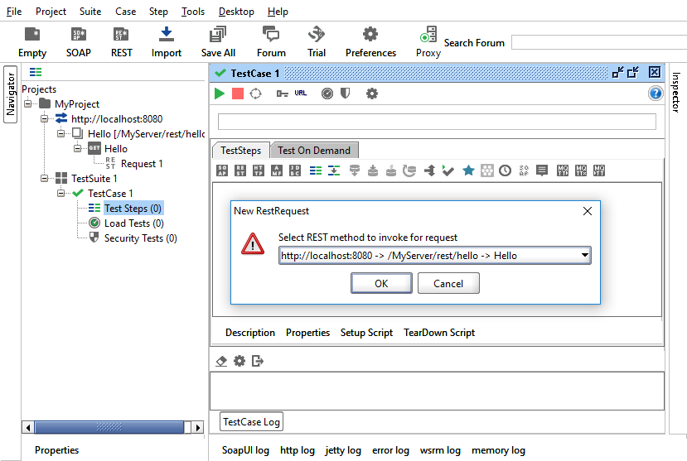The width and height of the screenshot is (687, 461).
Task: Open the TestCase help question icon
Action: click(x=656, y=94)
